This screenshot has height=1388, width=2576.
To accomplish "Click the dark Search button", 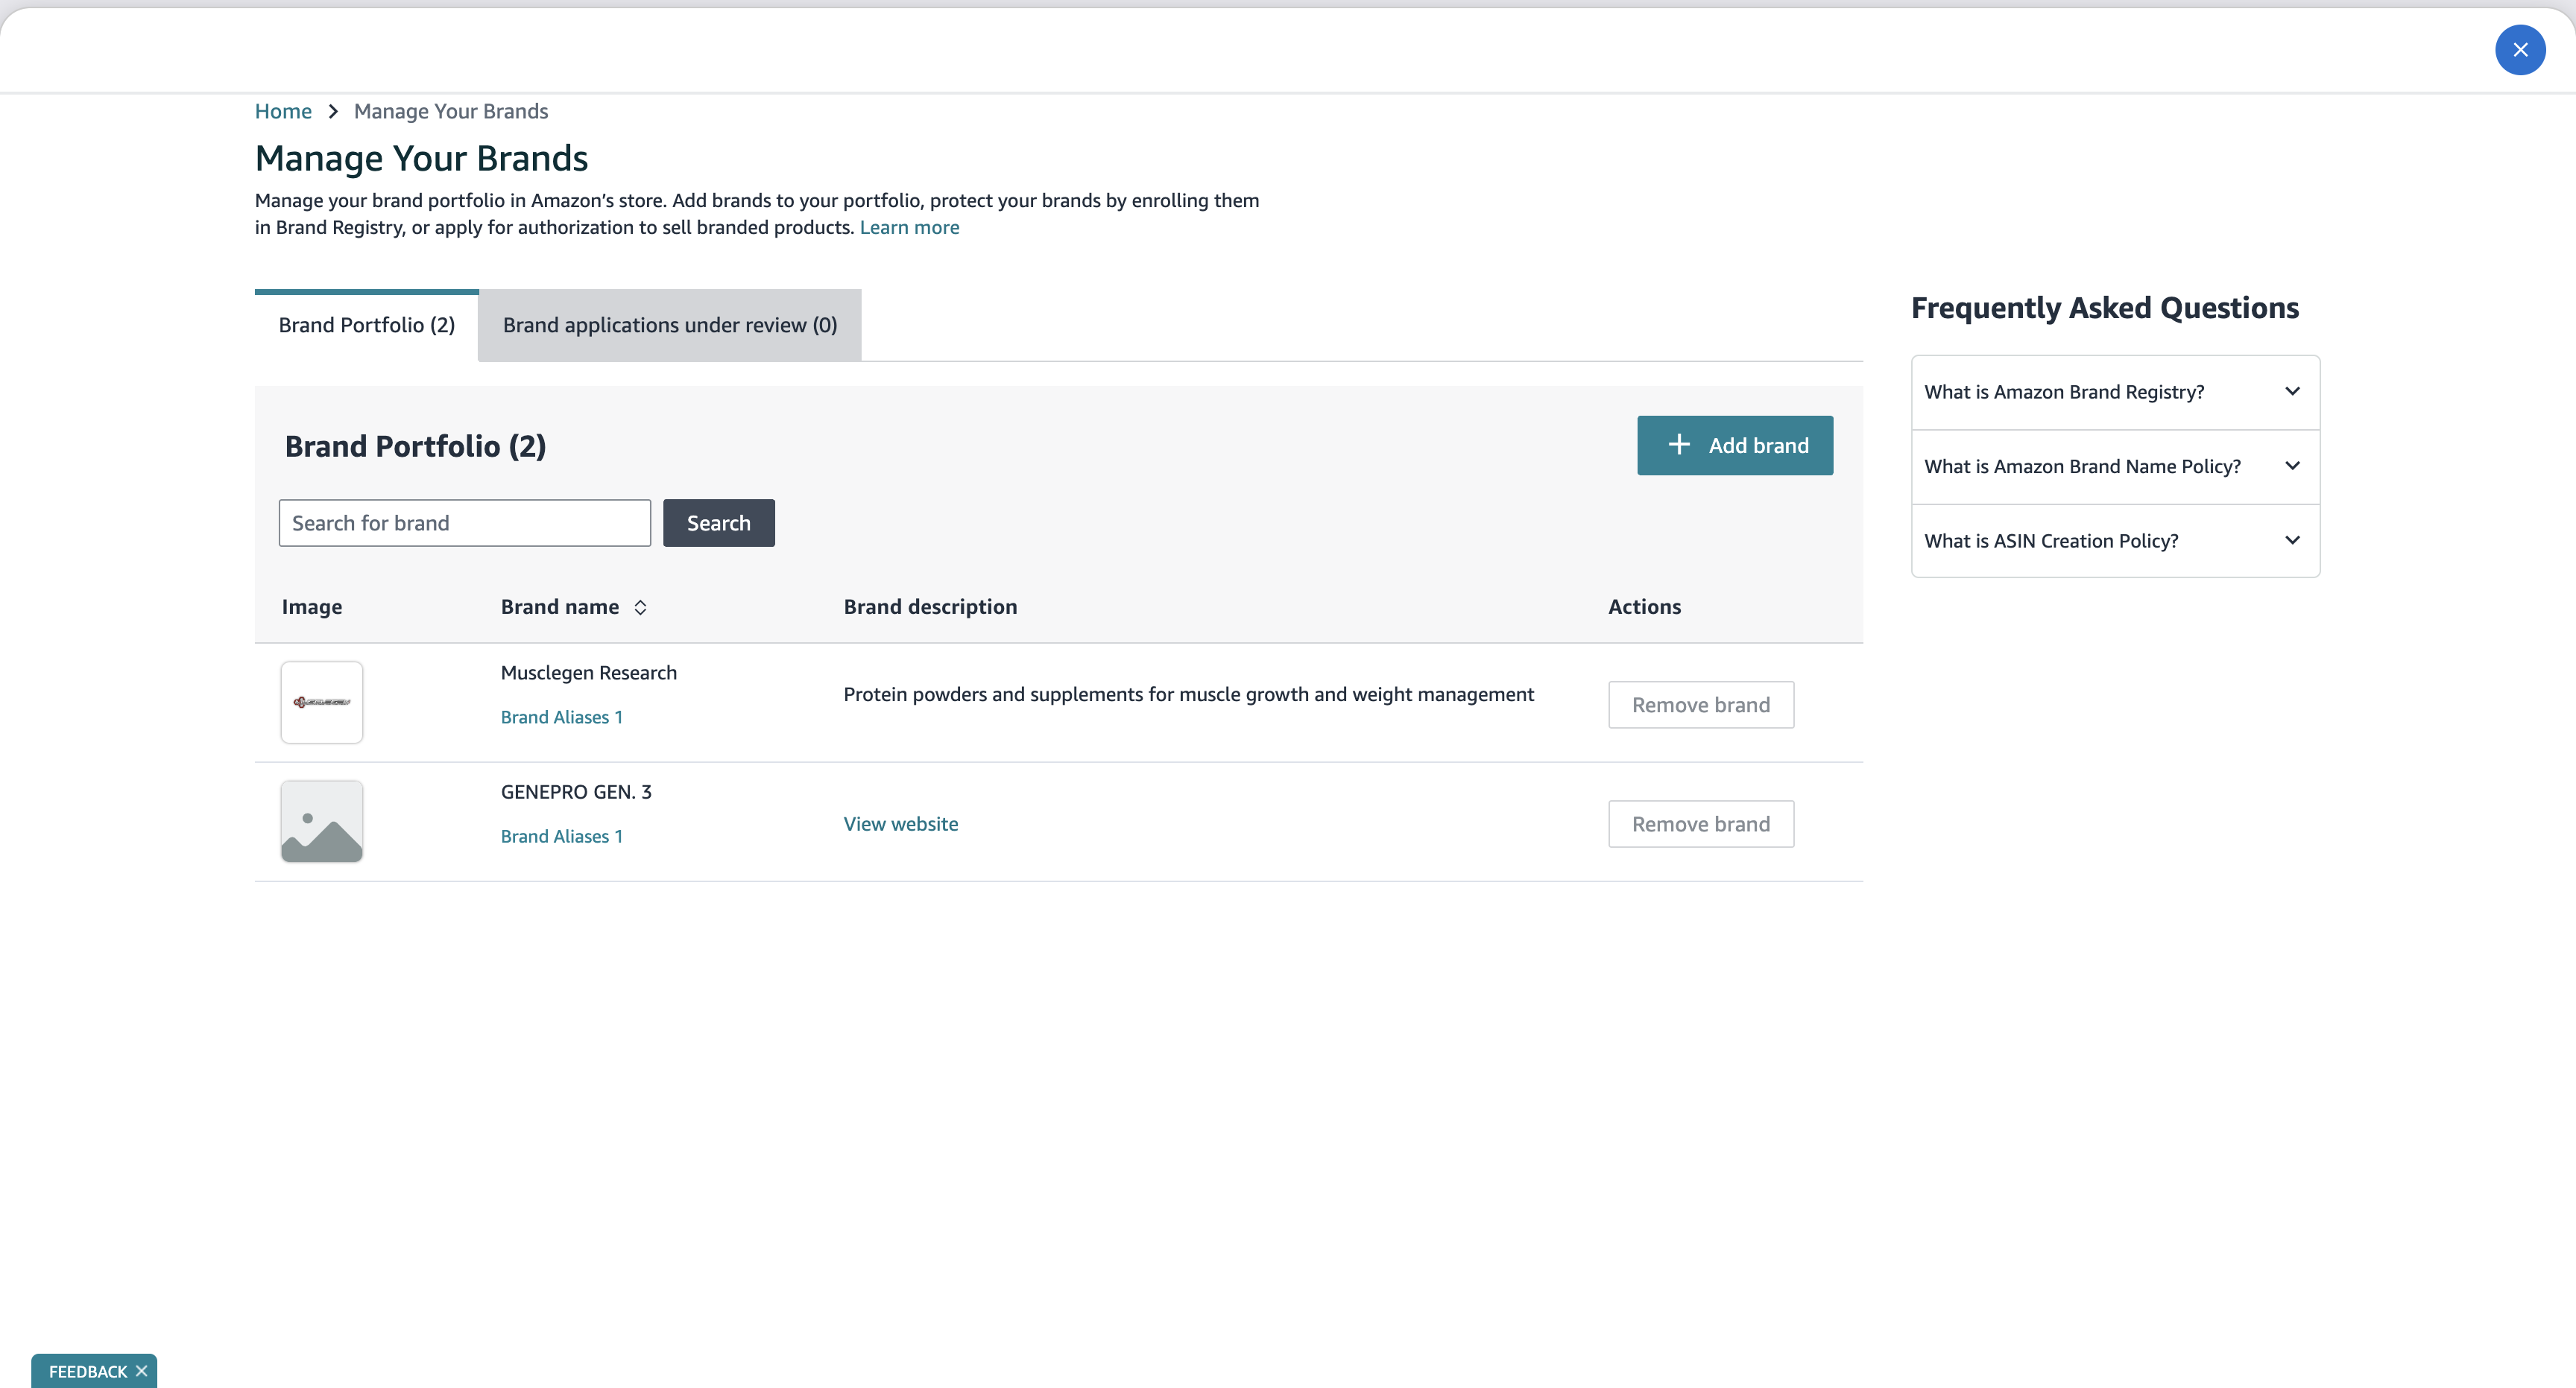I will pyautogui.click(x=718, y=522).
